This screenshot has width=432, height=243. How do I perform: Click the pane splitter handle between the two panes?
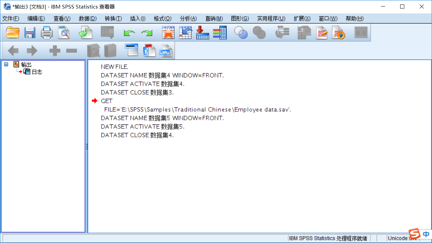click(87, 146)
